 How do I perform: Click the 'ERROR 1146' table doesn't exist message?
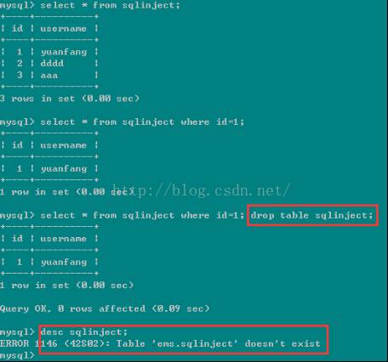click(x=160, y=343)
